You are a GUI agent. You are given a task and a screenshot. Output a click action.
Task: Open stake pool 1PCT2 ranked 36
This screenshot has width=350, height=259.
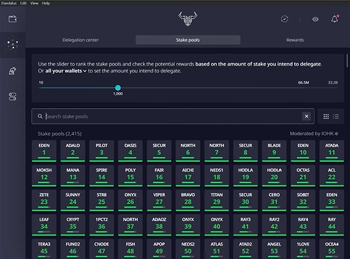tap(102, 225)
